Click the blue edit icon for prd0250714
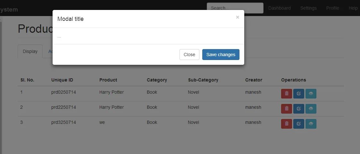The height and width of the screenshot is (154, 360). [298, 94]
